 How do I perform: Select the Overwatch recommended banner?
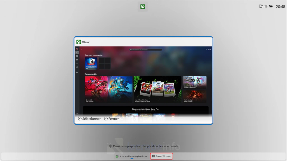[108, 89]
